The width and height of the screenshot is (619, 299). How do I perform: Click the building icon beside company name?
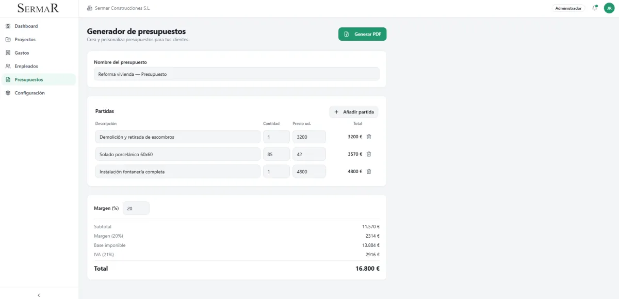[90, 8]
